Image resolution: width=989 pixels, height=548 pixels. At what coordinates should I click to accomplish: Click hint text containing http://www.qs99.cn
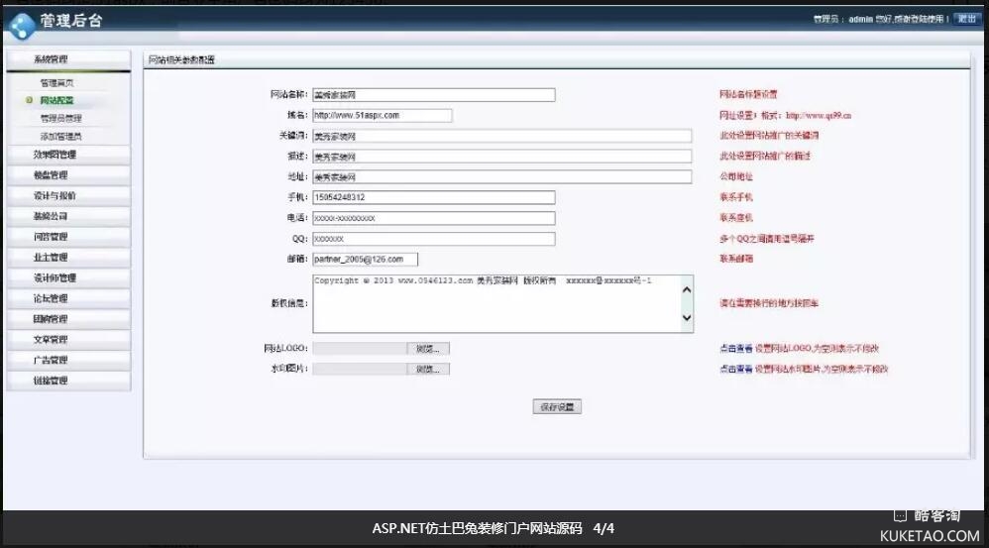tap(785, 115)
